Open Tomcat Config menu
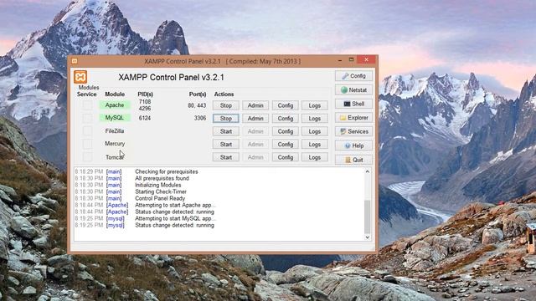The image size is (536, 301). (x=286, y=157)
